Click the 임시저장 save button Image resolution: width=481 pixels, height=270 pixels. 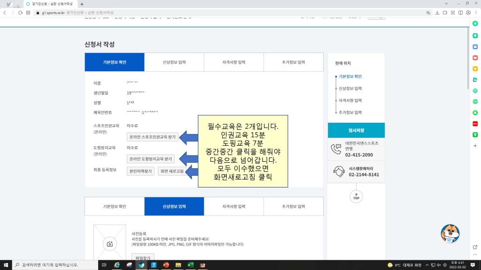click(x=356, y=130)
